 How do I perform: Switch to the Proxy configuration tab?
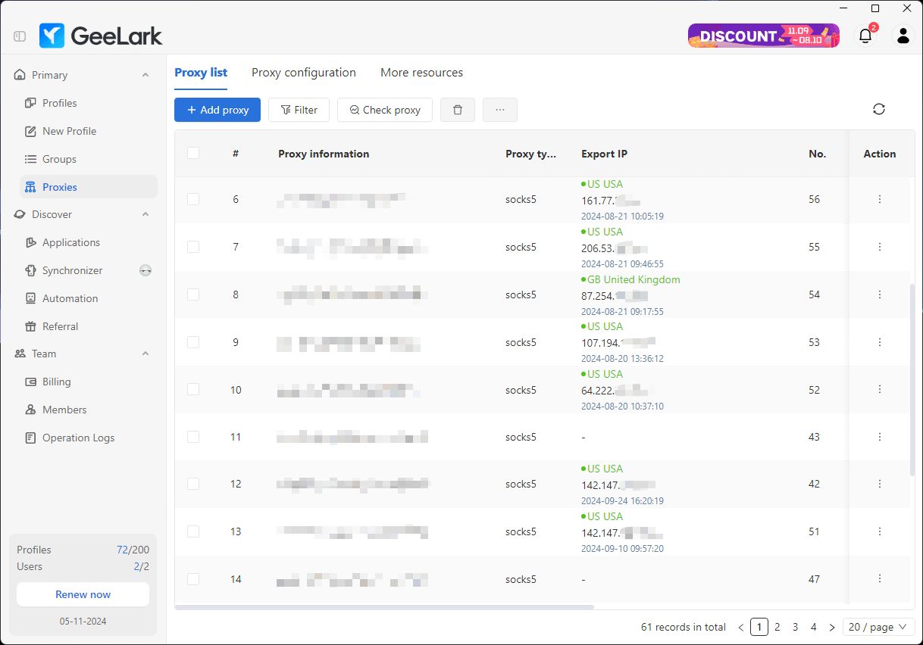point(303,72)
